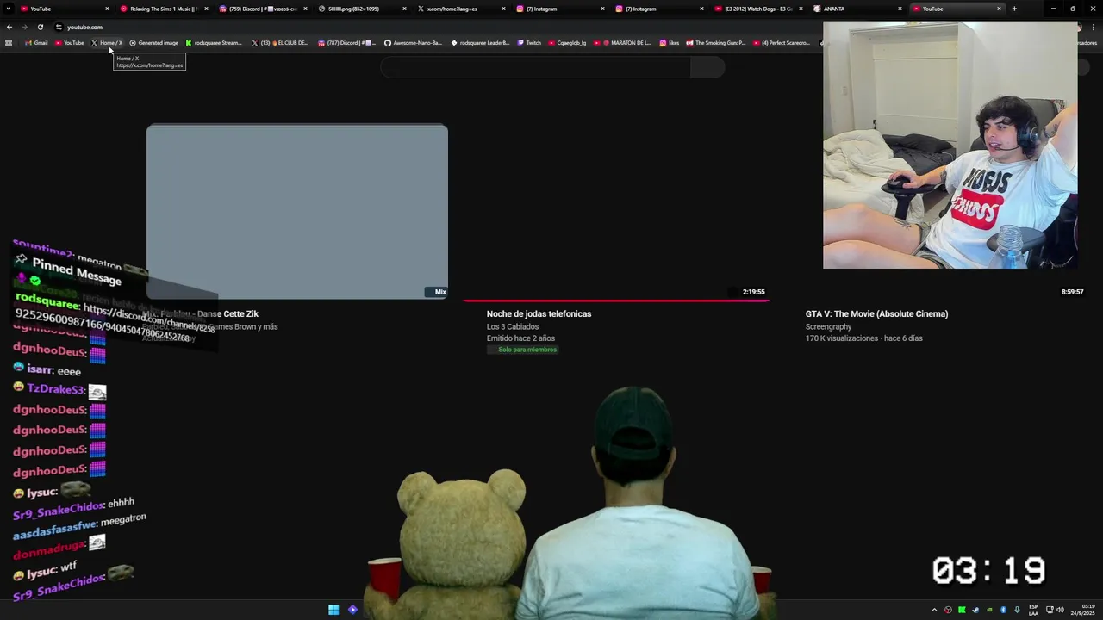Open the network tray icon

1050,610
